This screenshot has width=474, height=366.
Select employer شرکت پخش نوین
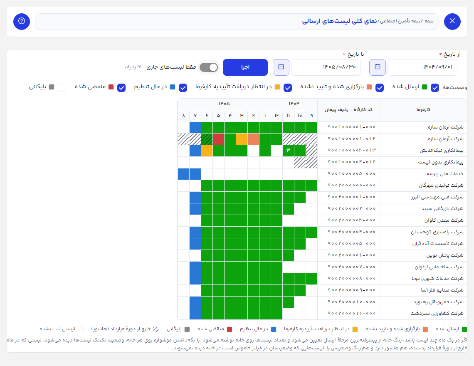click(x=445, y=255)
